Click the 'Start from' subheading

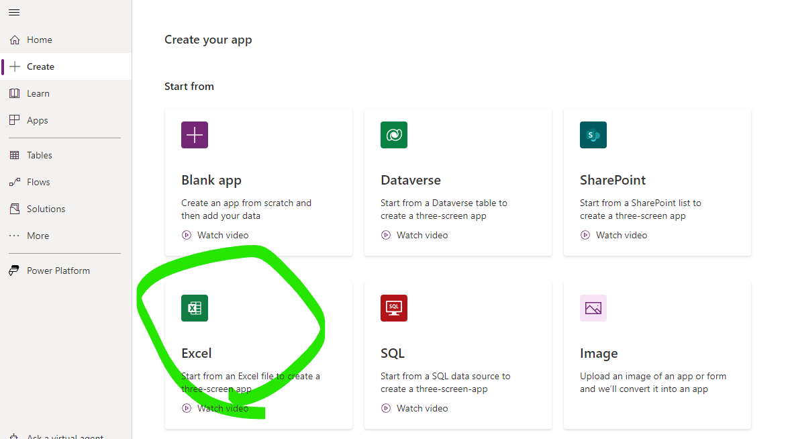(x=189, y=87)
